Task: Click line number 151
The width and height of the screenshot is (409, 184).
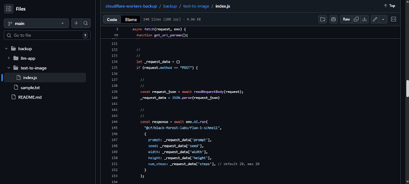Action: (x=115, y=164)
